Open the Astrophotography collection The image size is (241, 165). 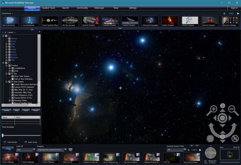tap(150, 21)
